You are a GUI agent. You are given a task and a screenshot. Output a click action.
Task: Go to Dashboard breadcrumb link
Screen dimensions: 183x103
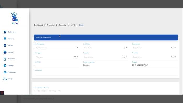click(38, 25)
